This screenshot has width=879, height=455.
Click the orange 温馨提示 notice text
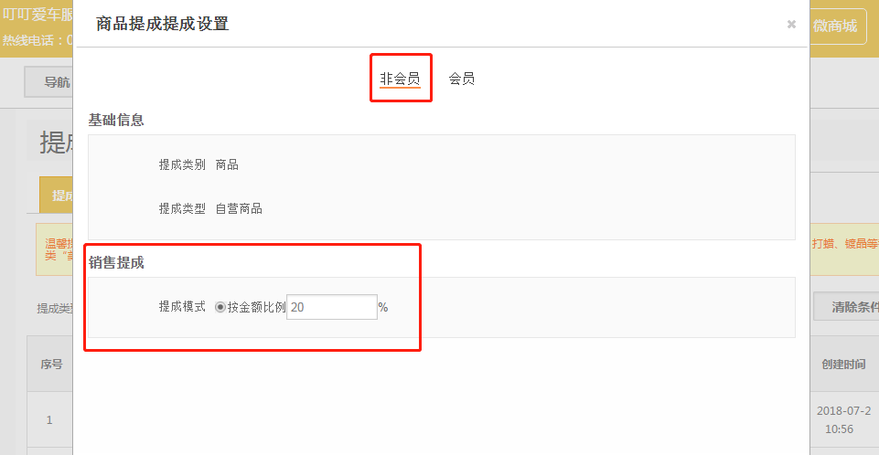coord(55,249)
